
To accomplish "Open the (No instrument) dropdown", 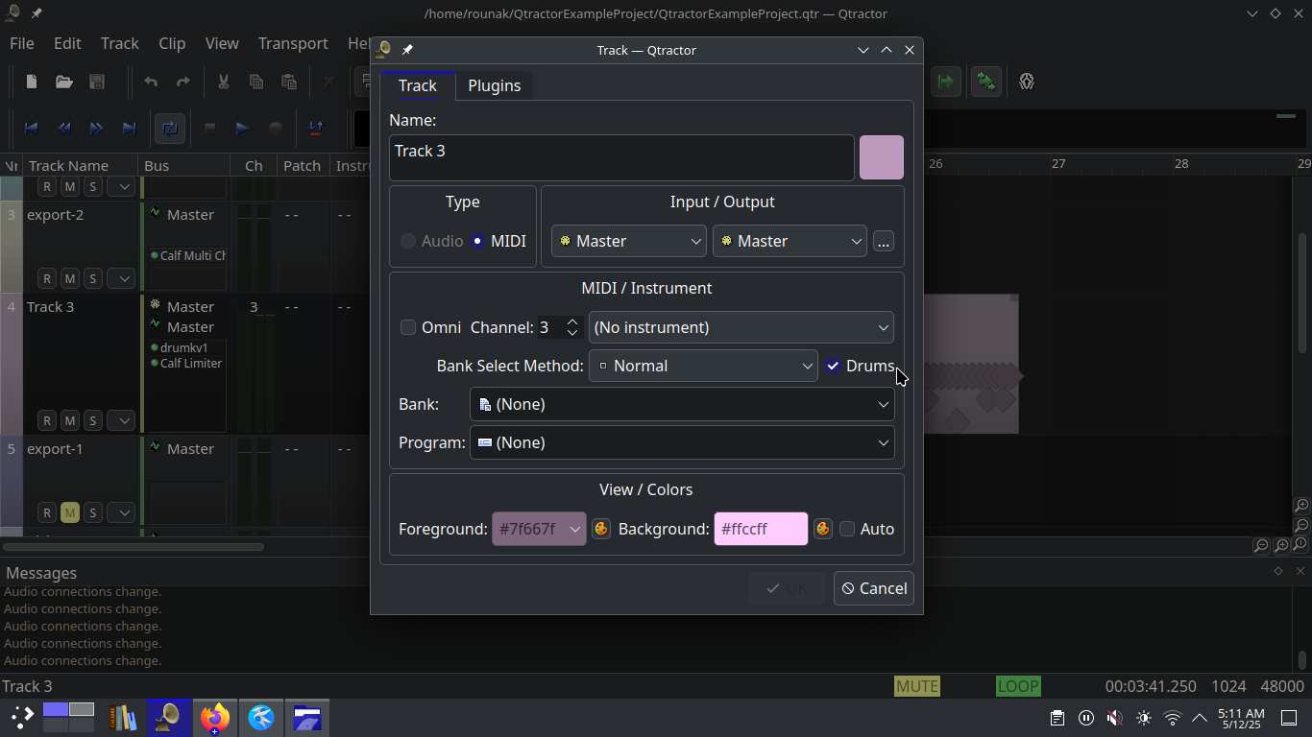I will pos(741,327).
